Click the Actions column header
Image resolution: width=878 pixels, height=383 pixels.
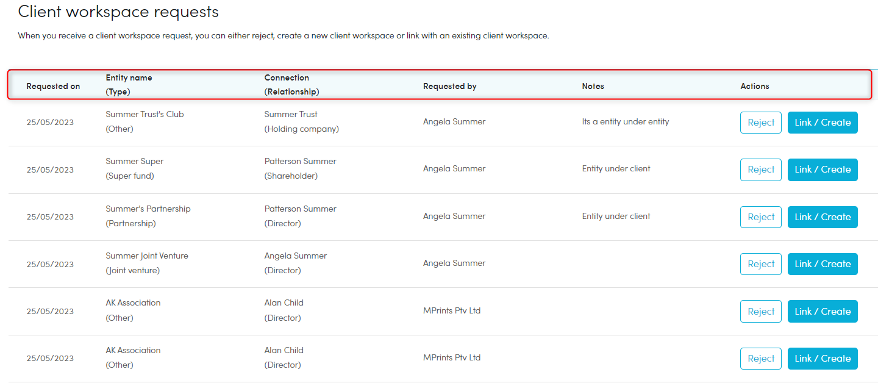point(754,86)
